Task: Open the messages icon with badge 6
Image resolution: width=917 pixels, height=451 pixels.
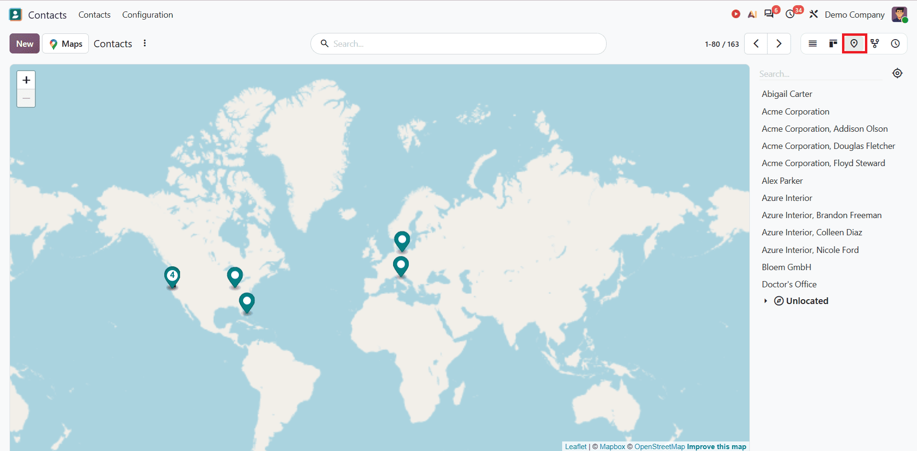Action: pos(769,14)
